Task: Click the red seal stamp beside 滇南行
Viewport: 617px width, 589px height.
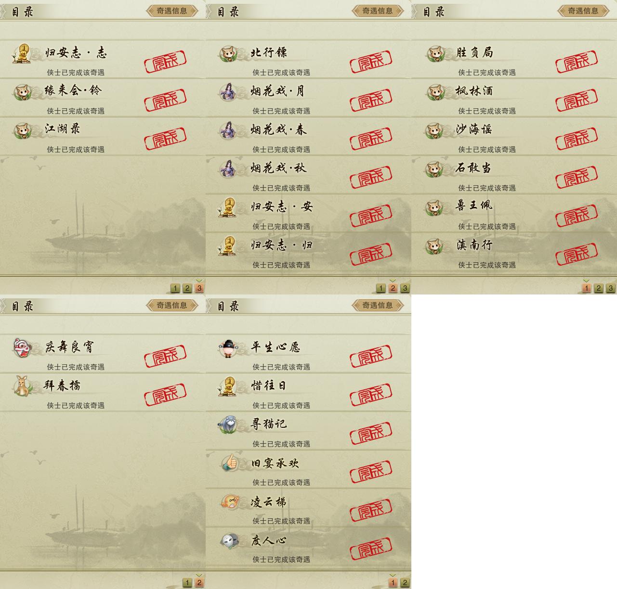Action: coord(577,253)
